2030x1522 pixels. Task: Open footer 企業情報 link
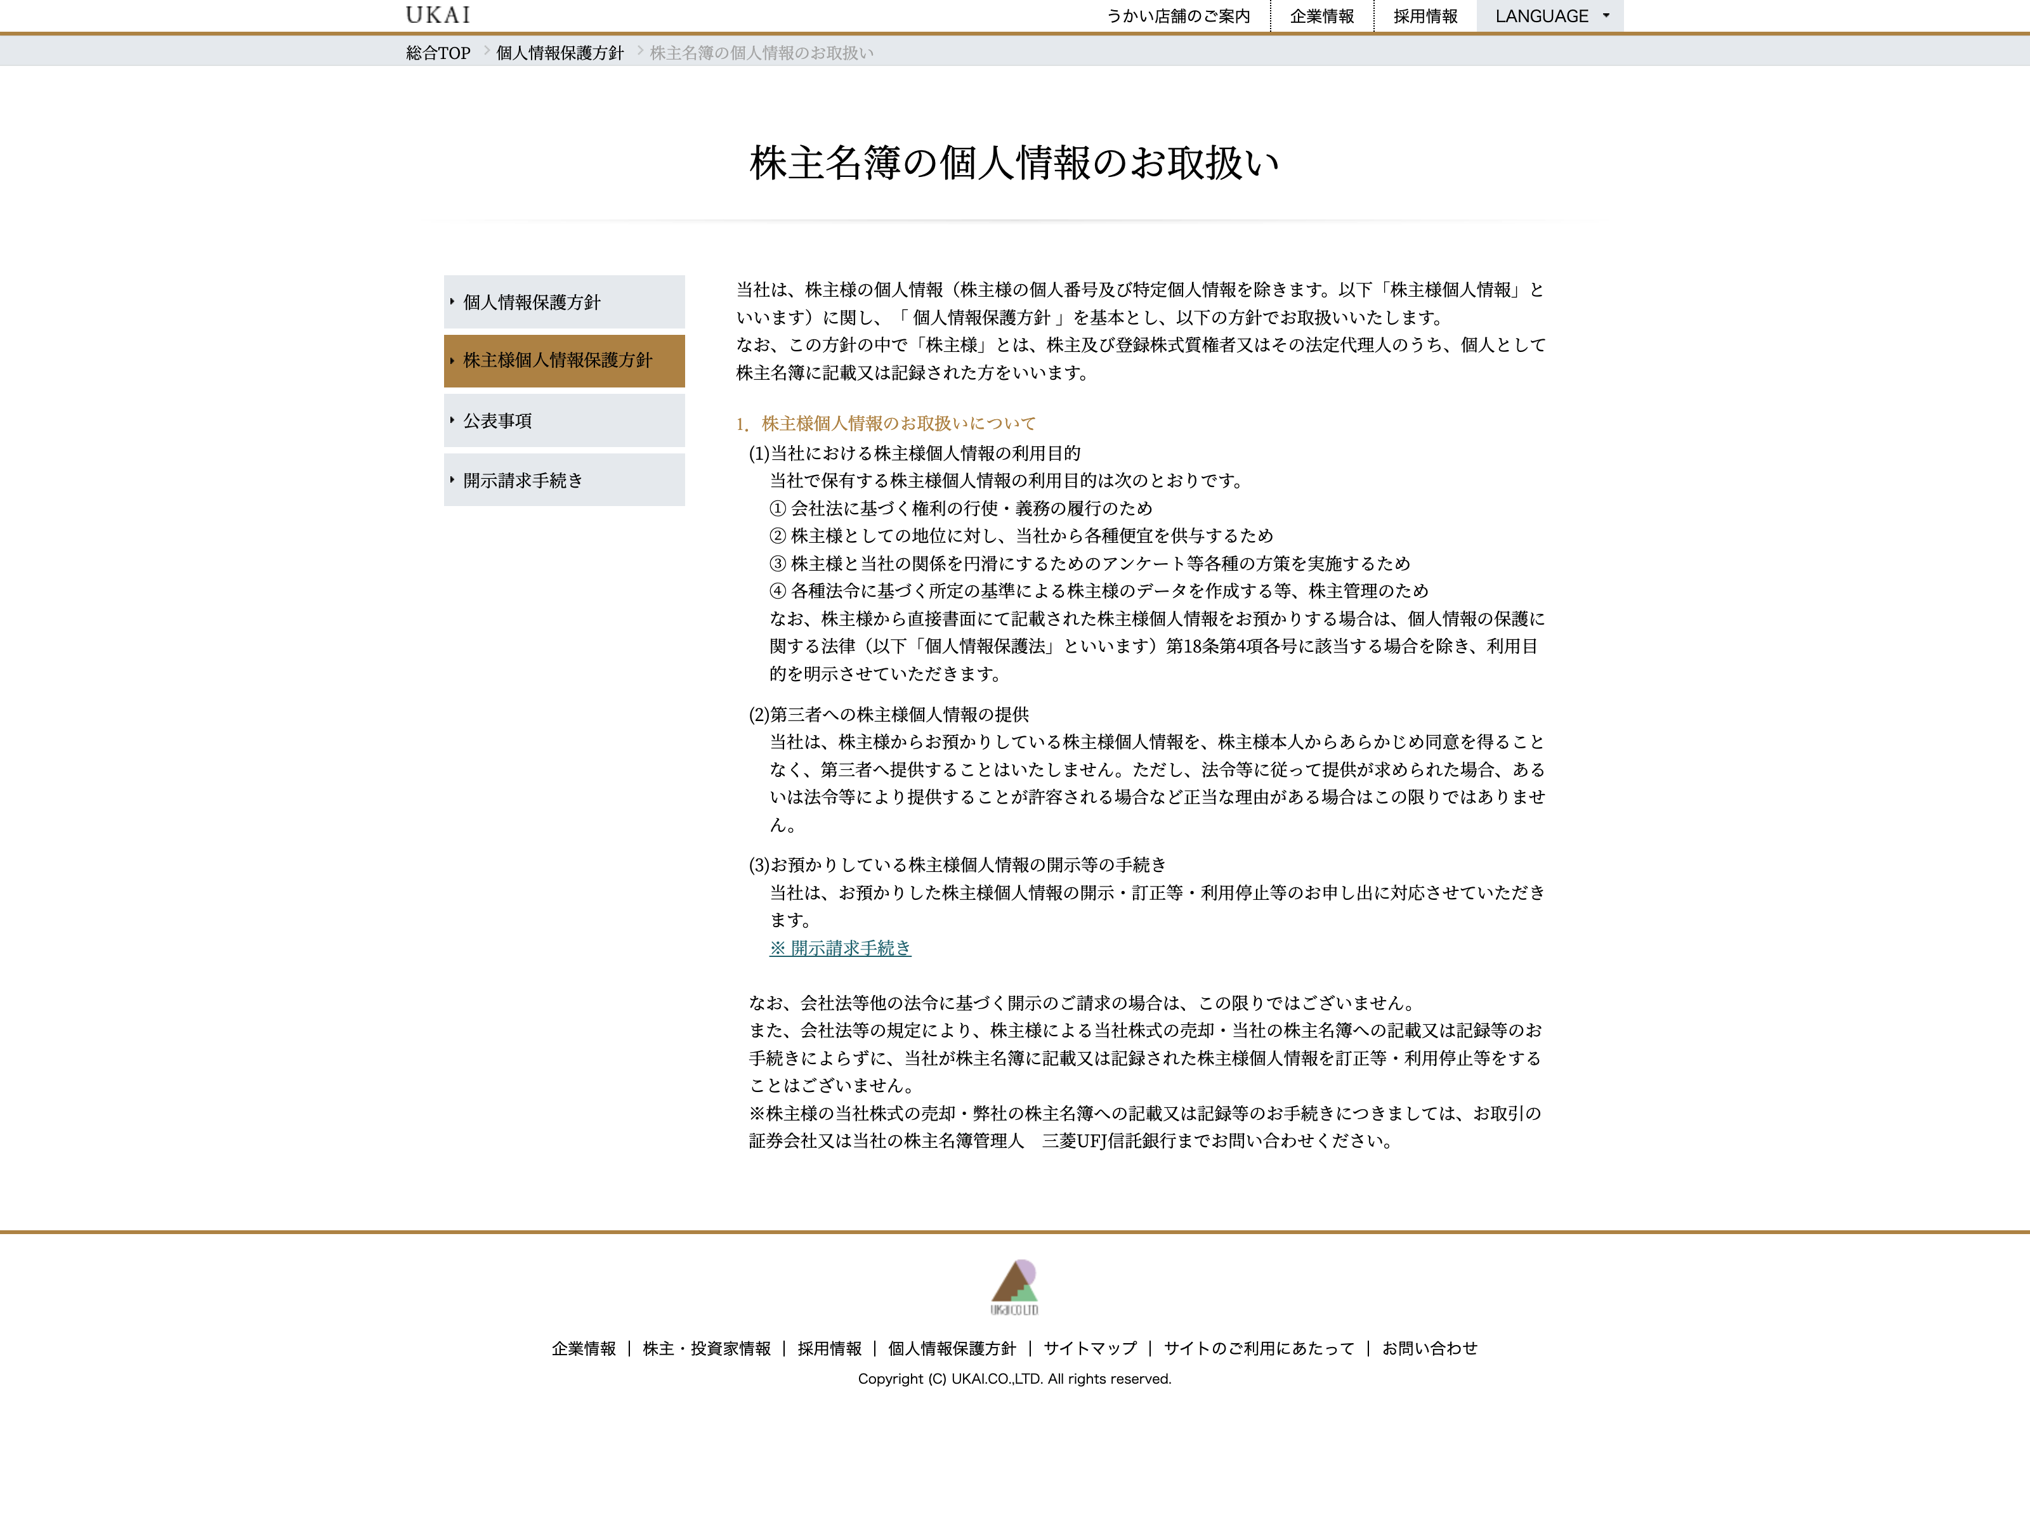click(584, 1348)
